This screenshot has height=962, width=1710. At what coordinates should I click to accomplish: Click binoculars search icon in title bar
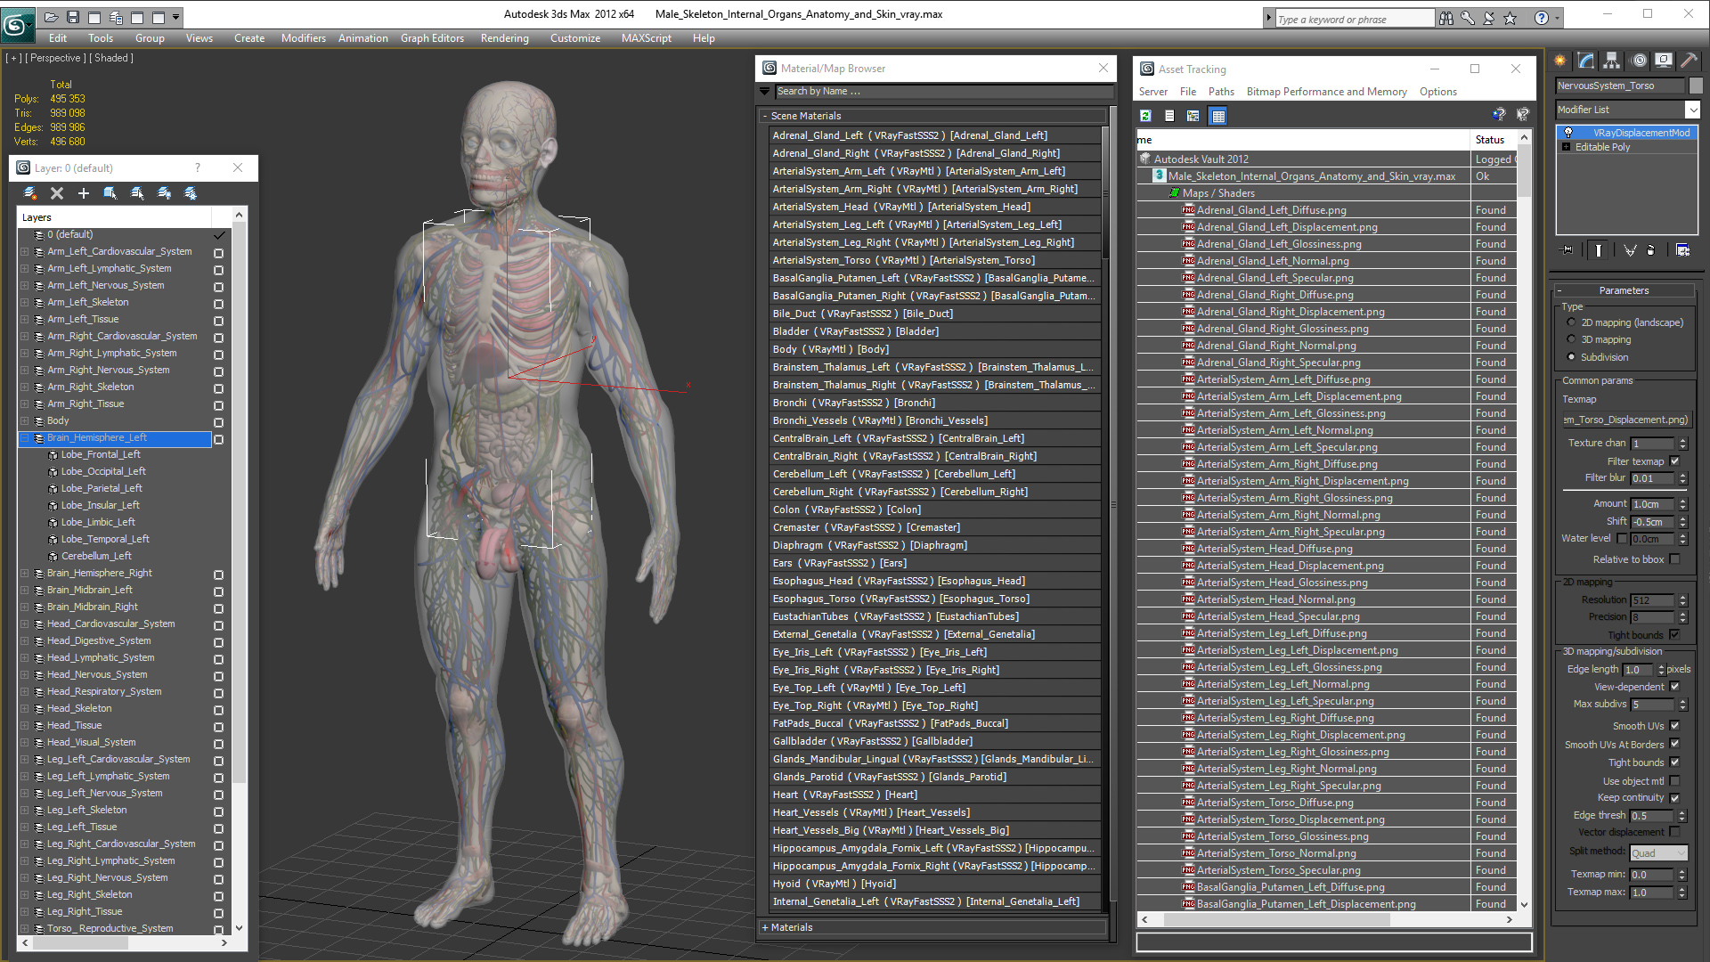[1446, 18]
